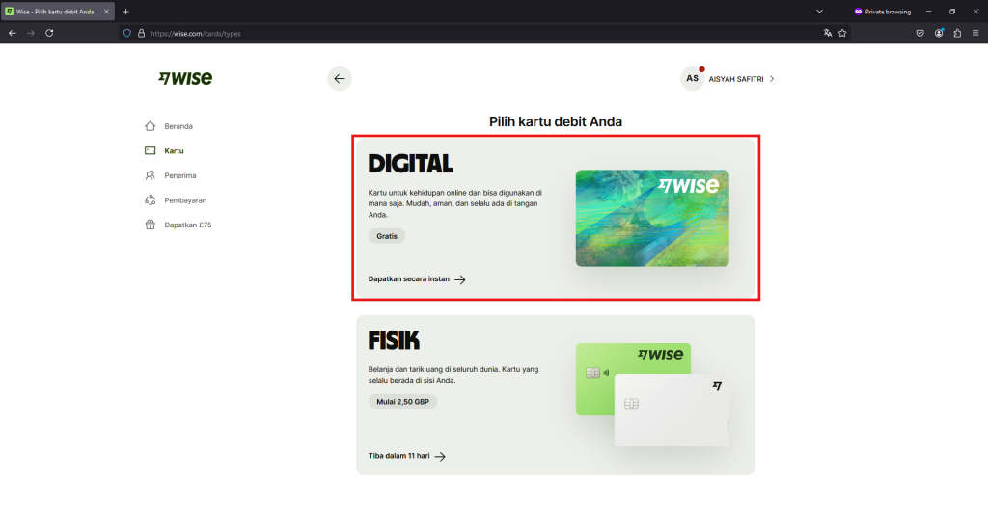
Task: Open the Dapatkan £75 gift offer
Action: click(187, 225)
